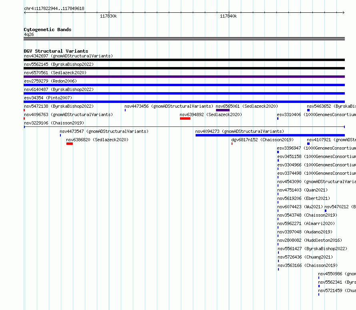Click the 4q26 band label
This screenshot has height=310, width=356.
pyautogui.click(x=29, y=34)
